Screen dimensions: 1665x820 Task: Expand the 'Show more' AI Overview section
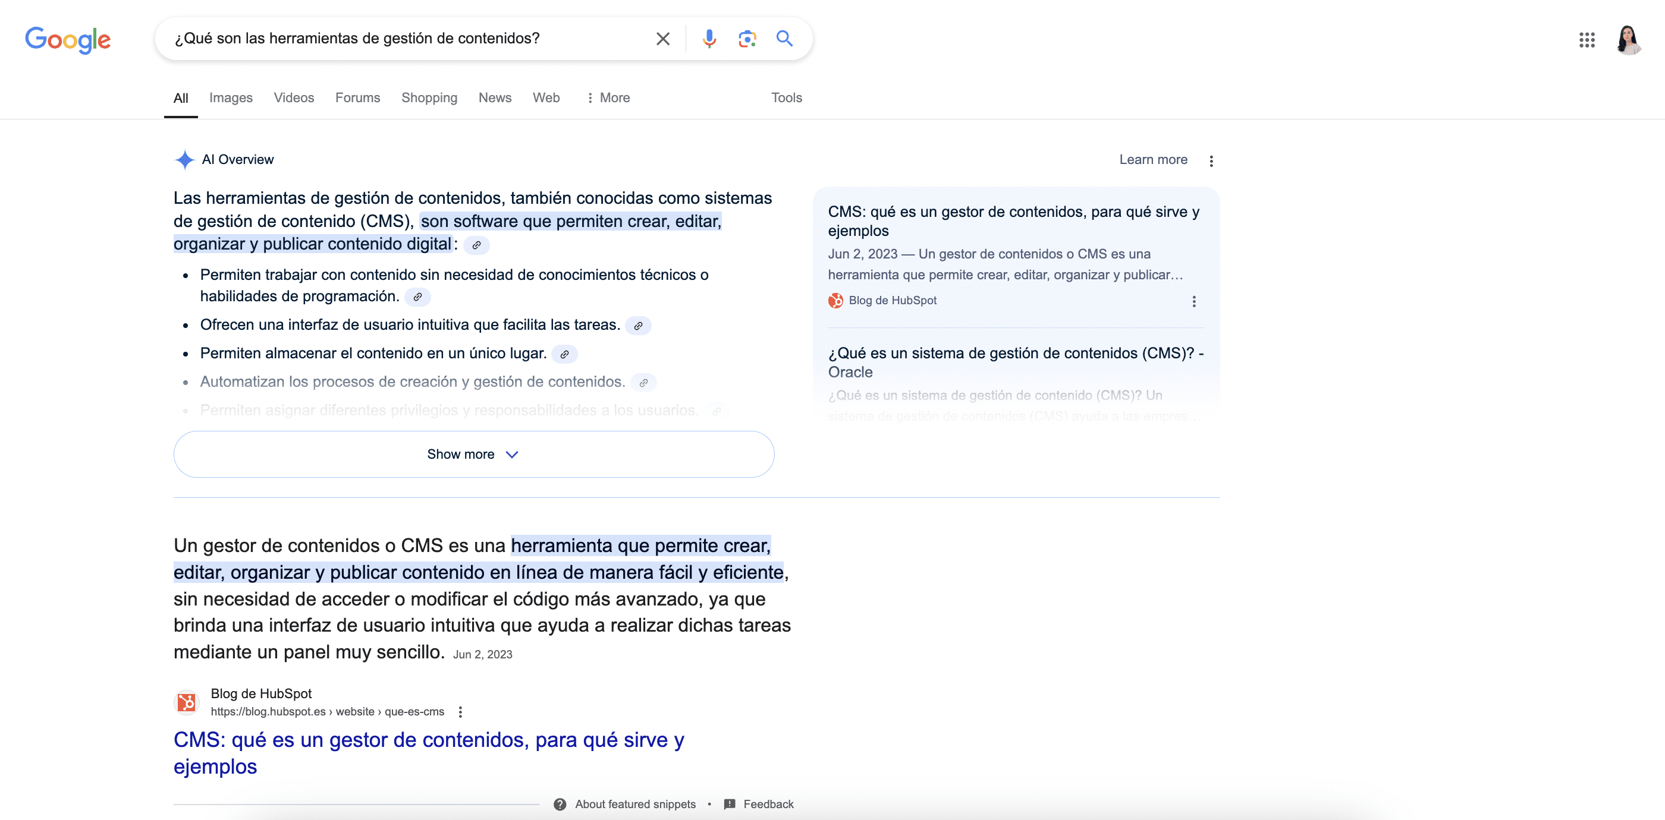pos(473,454)
